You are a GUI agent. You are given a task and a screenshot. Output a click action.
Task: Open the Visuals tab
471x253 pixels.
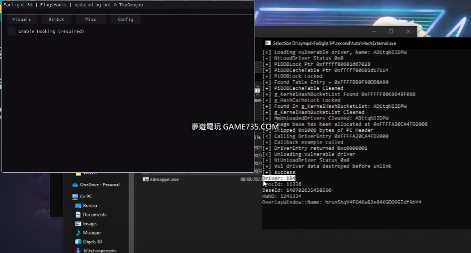tap(21, 19)
